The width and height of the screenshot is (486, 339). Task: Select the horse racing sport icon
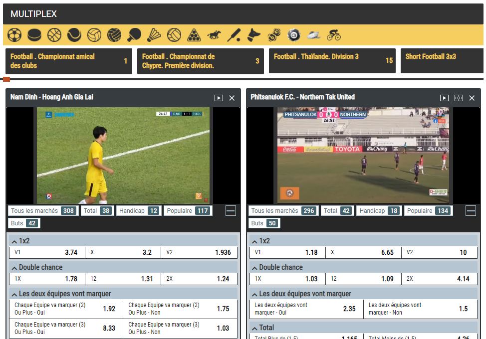tap(215, 35)
